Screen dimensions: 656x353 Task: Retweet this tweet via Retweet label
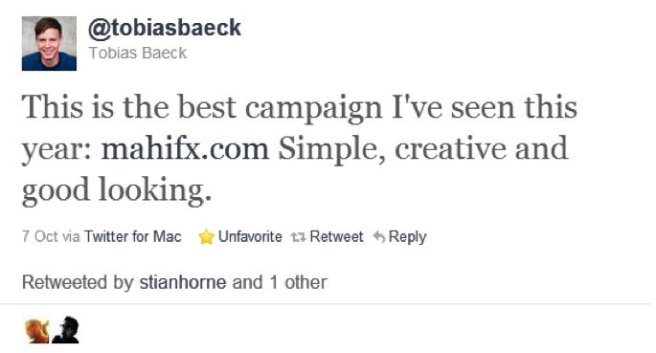336,237
